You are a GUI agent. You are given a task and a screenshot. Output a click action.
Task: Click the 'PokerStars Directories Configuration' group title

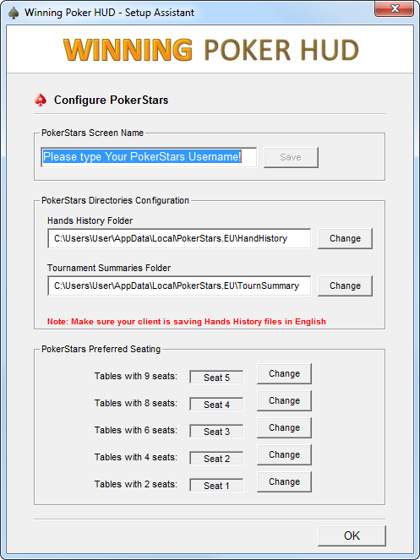pyautogui.click(x=116, y=200)
